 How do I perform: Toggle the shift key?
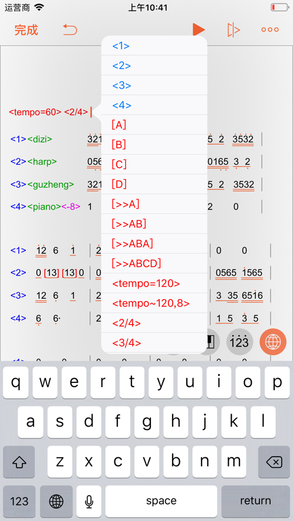point(19,462)
